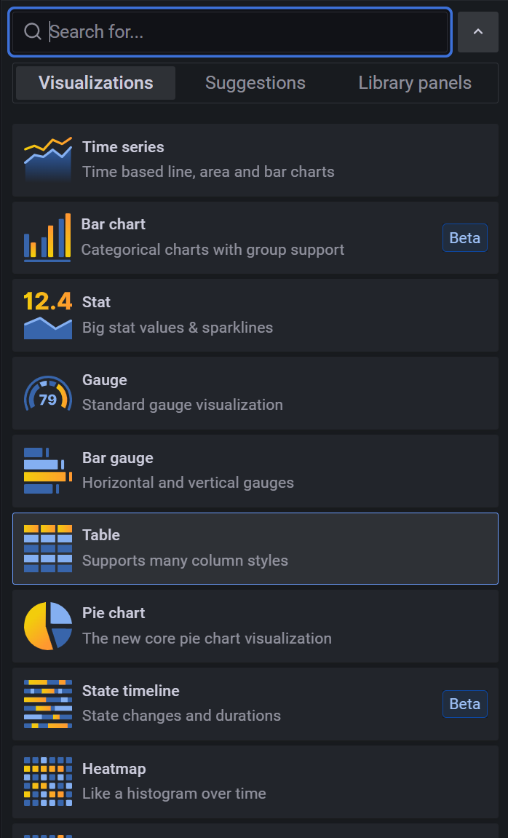Open the Library panels tab

point(415,83)
